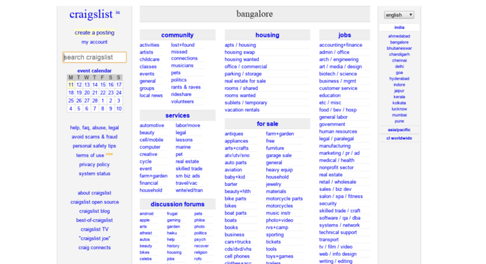Open android discussion forum
486x264 pixels.
146,213
